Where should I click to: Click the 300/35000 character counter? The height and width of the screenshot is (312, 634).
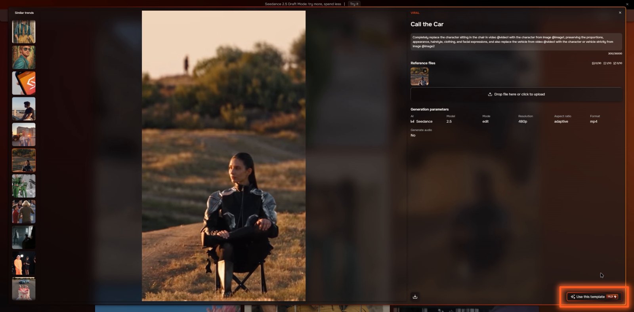615,53
